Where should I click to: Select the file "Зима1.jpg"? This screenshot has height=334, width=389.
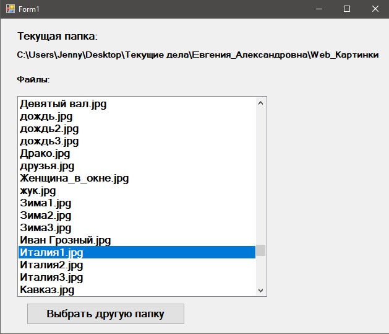click(46, 203)
